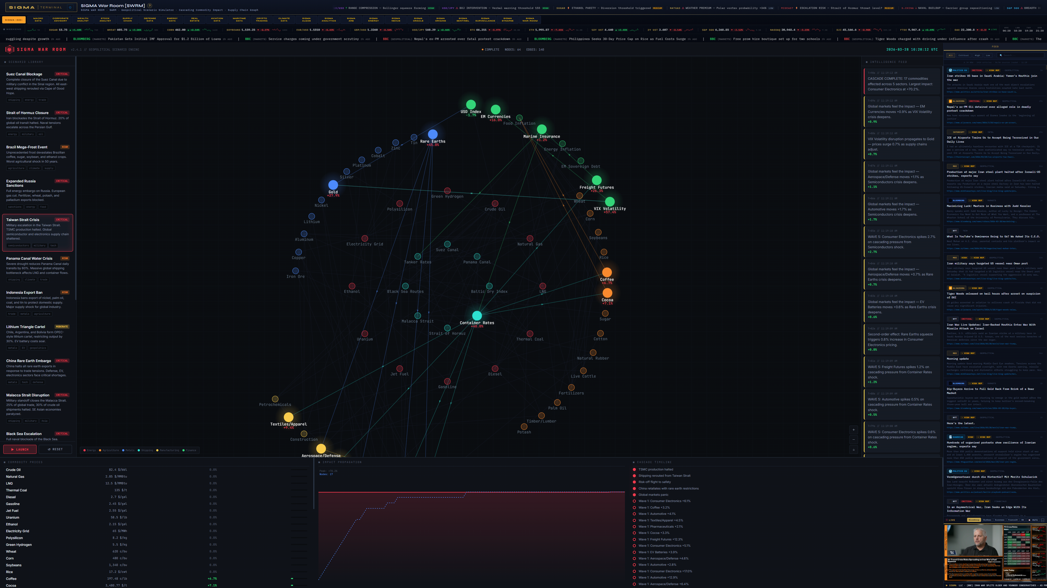Expand the Suez Canal Blockage scenario

(x=24, y=74)
